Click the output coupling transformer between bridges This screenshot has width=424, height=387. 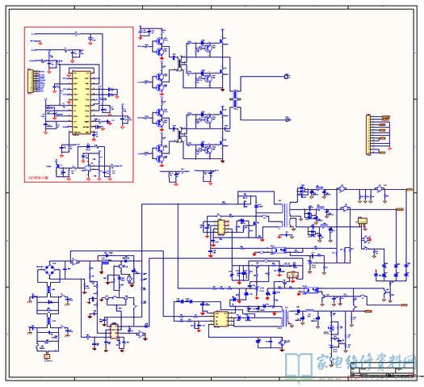point(235,99)
